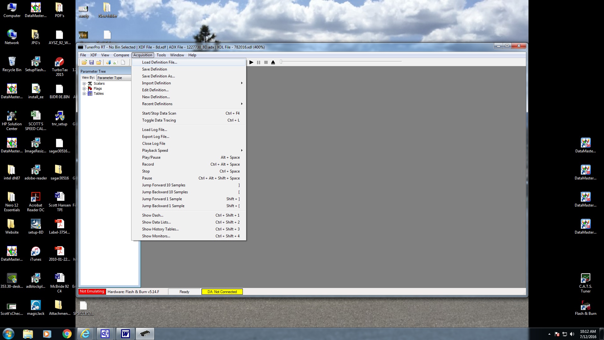
Task: Click the blank page toolbar icon
Action: tap(123, 62)
